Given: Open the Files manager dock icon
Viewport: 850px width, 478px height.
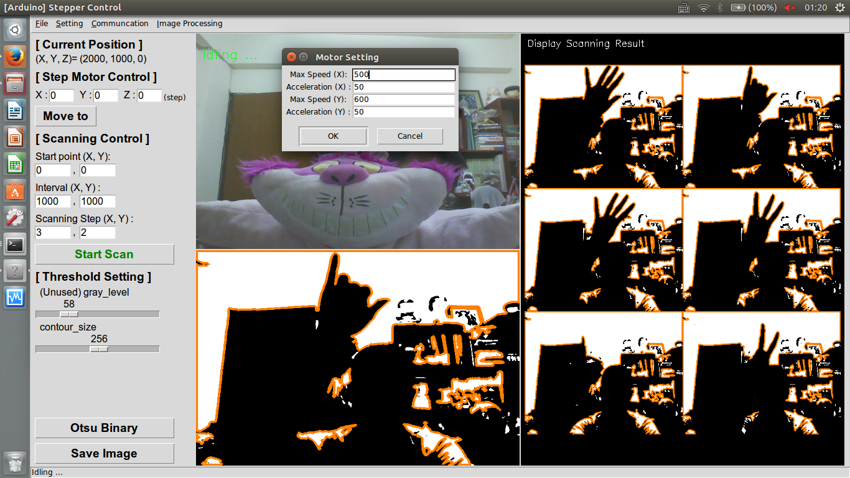Looking at the screenshot, I should 15,84.
